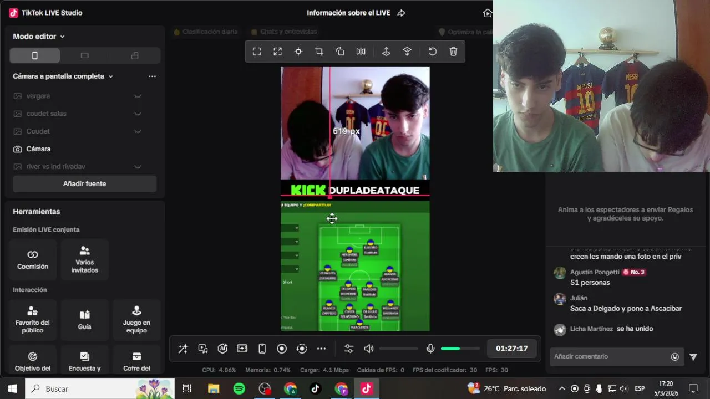Click the stream timer 01:27:17
This screenshot has height=399, width=710.
click(x=511, y=349)
